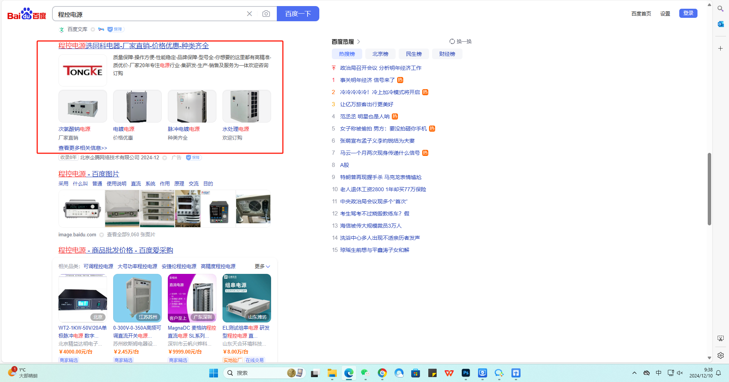Select the 高精度程控电源 category
This screenshot has height=382, width=729.
218,266
